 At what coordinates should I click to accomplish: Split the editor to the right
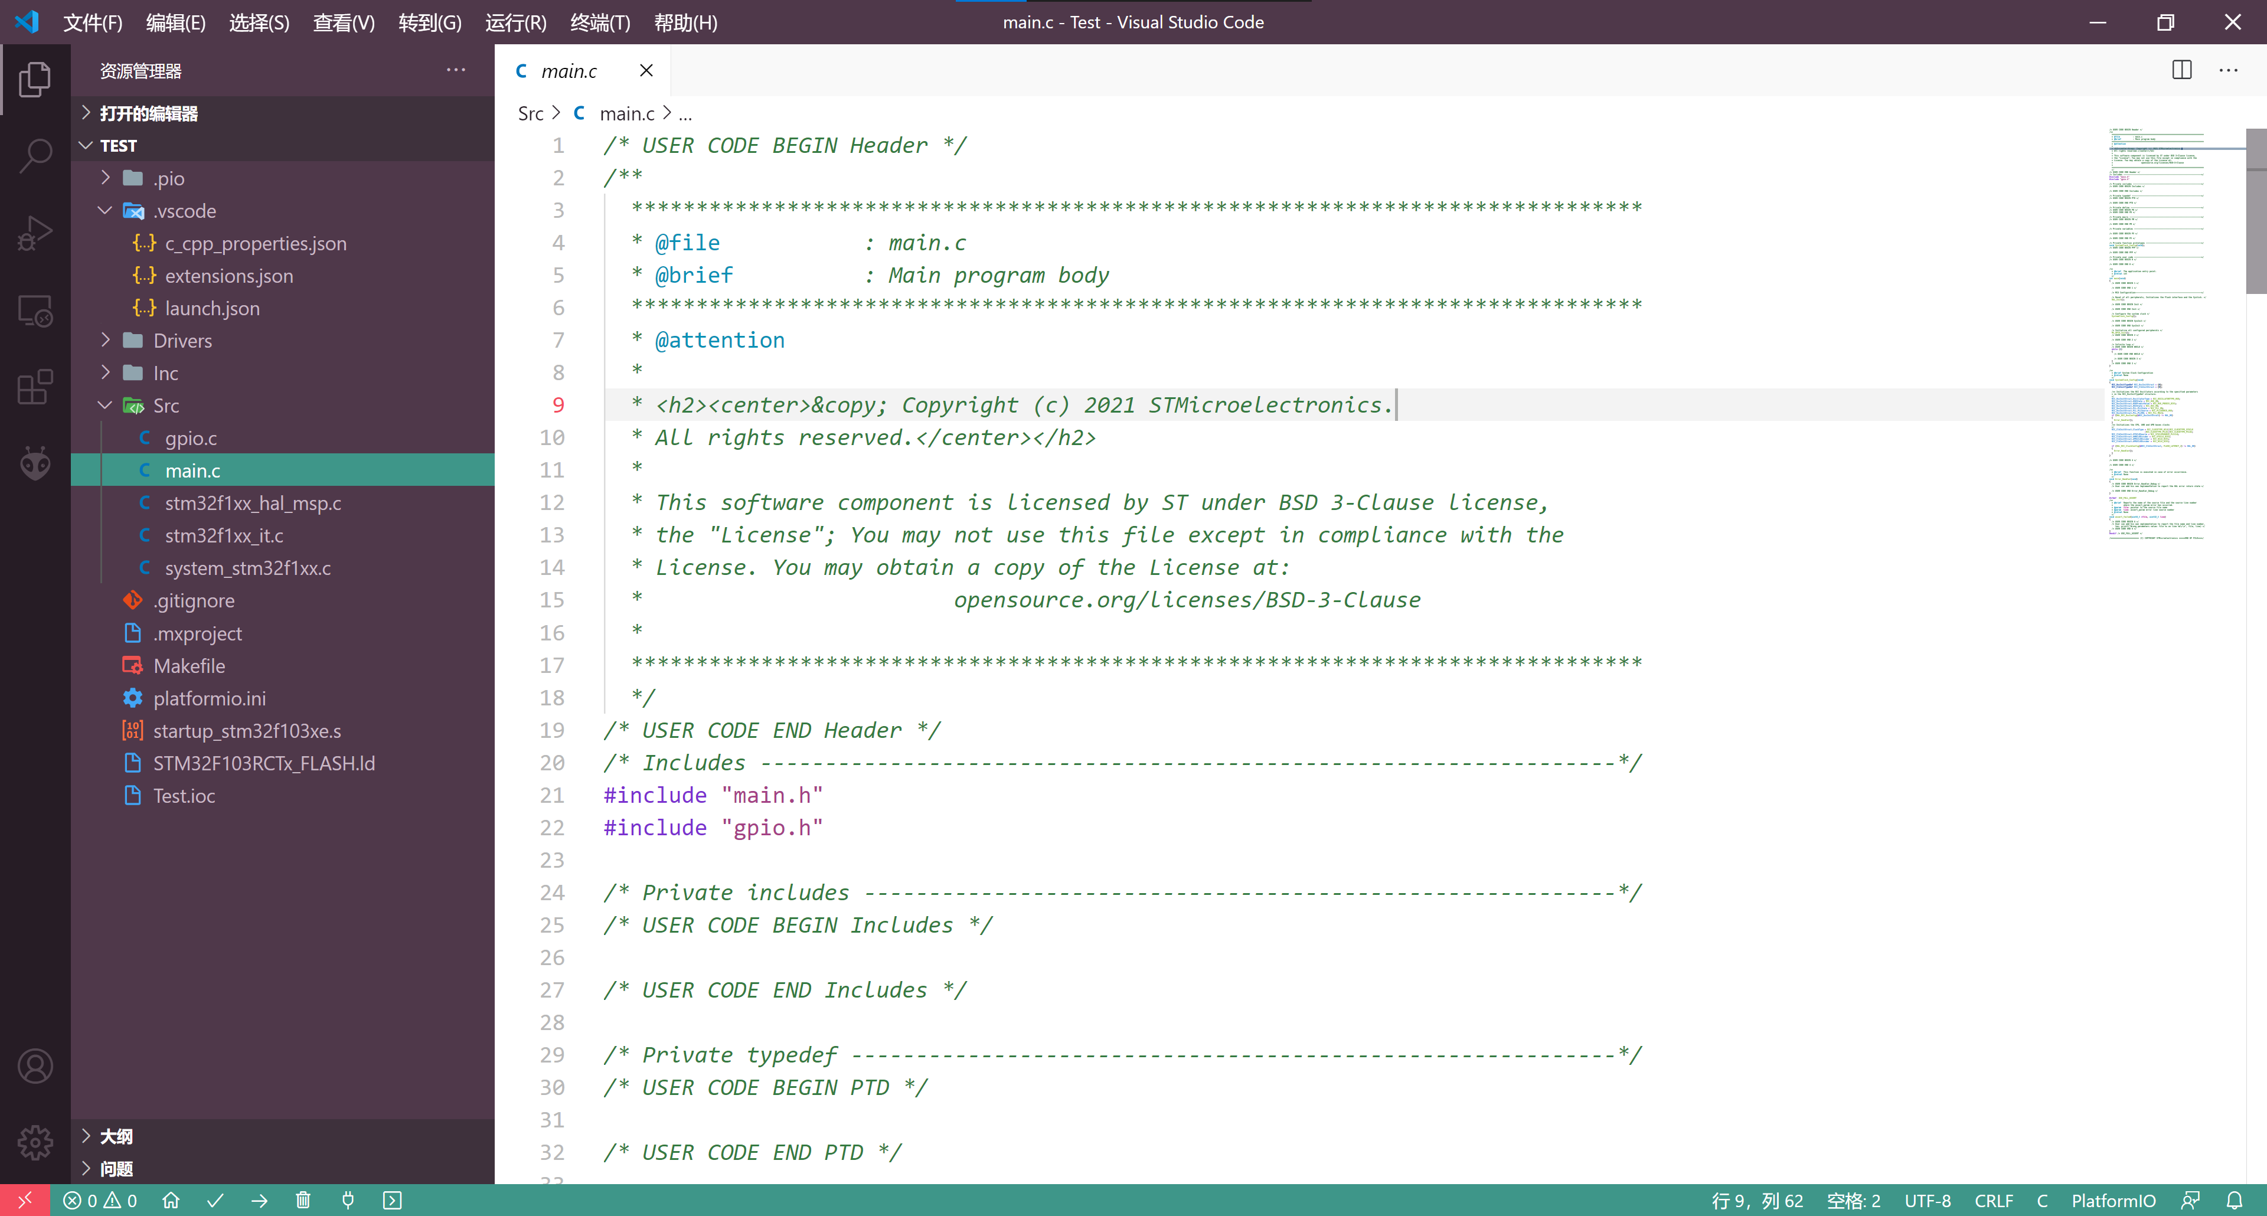[2181, 70]
